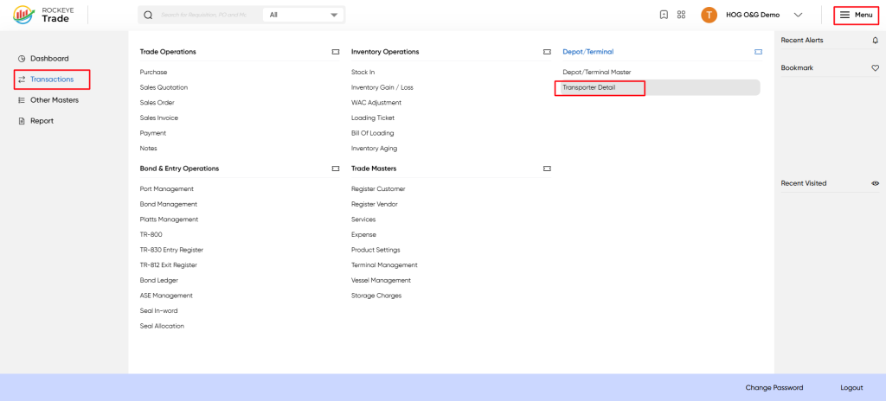Toggle the Recent Visited eye icon
The width and height of the screenshot is (886, 401).
pos(876,183)
